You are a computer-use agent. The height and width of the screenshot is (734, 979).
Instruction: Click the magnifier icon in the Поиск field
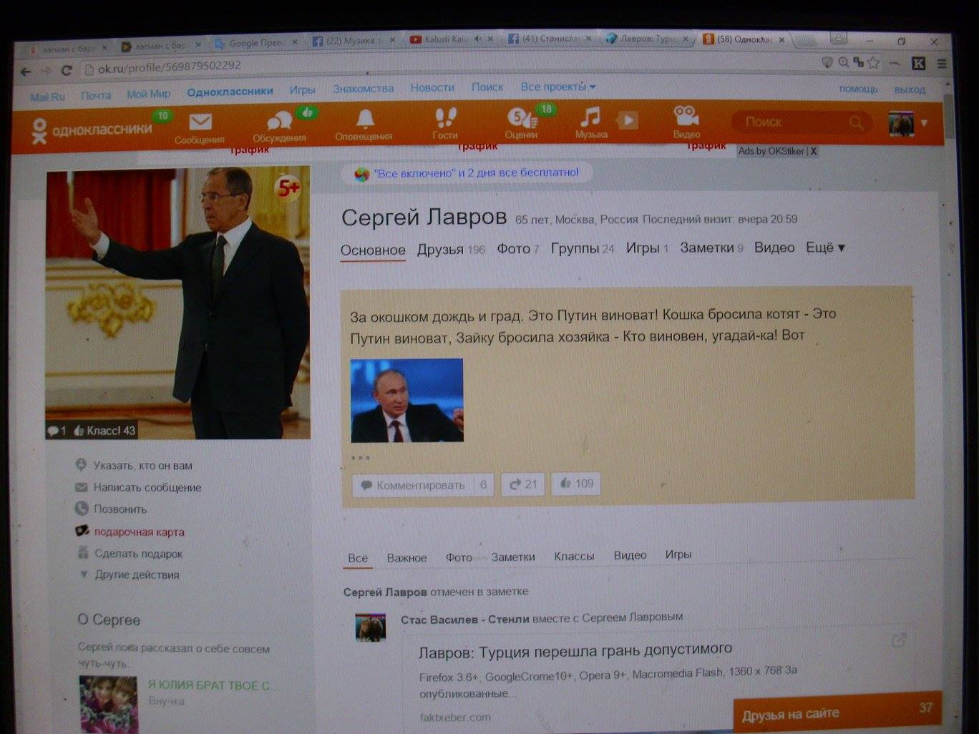856,123
